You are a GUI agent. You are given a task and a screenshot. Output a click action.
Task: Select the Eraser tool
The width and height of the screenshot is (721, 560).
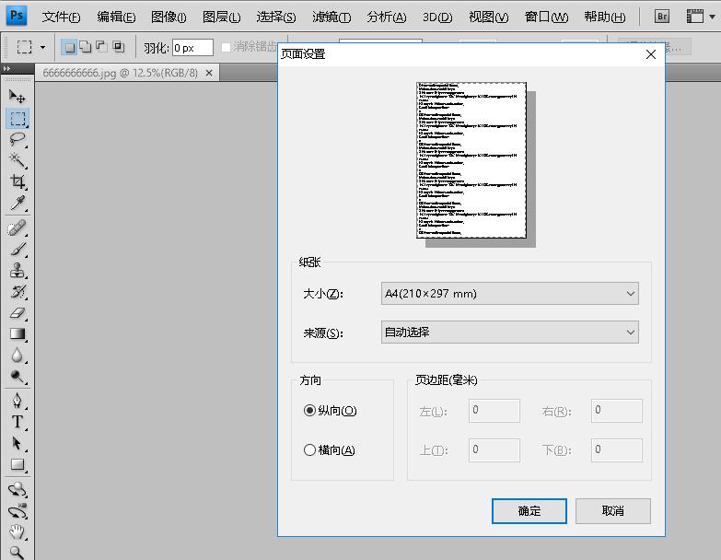point(17,312)
